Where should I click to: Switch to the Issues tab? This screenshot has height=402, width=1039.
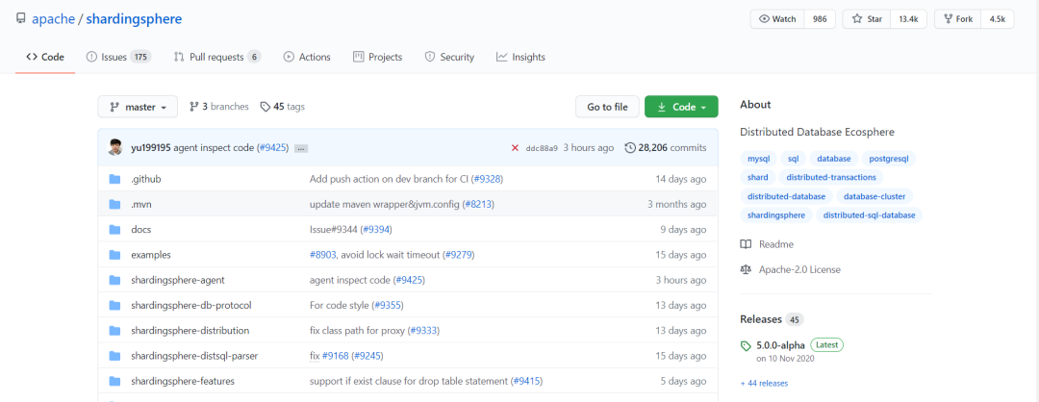click(x=118, y=57)
